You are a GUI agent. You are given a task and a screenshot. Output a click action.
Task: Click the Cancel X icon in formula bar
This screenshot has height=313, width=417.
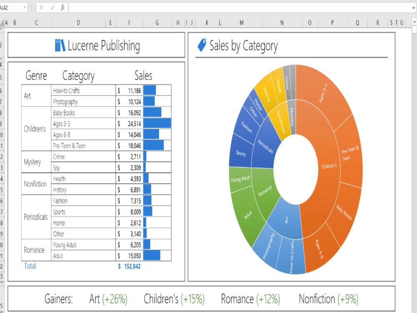pyautogui.click(x=41, y=8)
